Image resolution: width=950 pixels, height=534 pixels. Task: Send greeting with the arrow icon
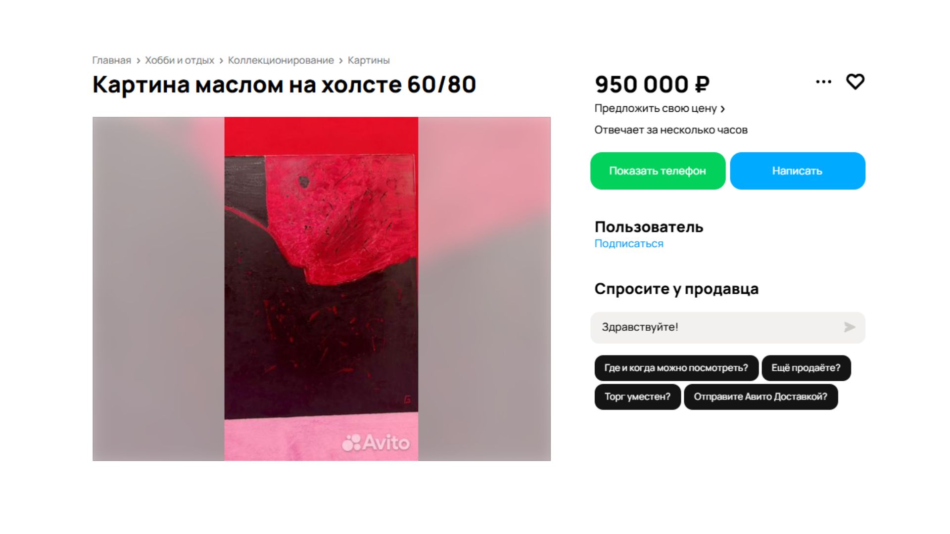pyautogui.click(x=849, y=327)
